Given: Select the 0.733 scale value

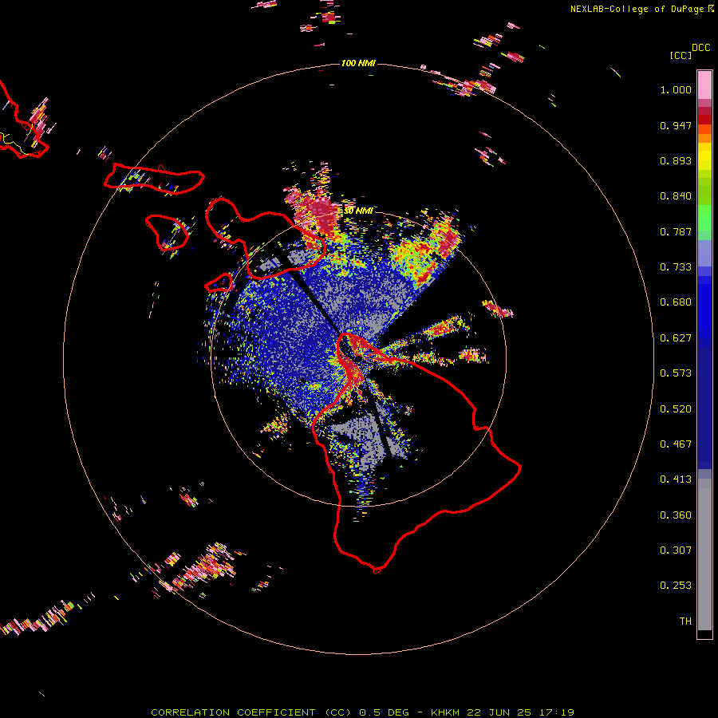Looking at the screenshot, I should point(676,267).
